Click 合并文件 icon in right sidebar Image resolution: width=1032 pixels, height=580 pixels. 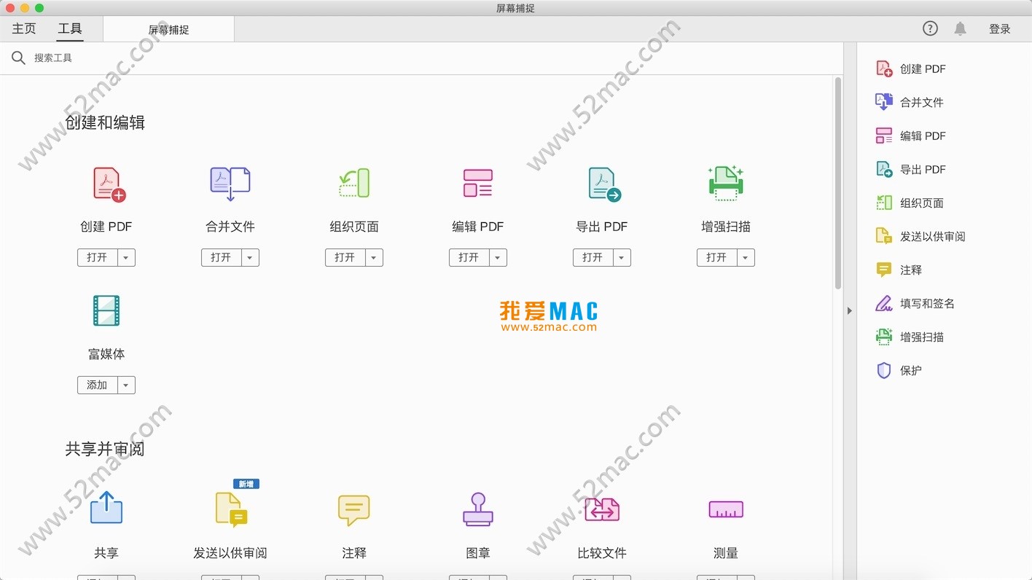[x=884, y=102]
